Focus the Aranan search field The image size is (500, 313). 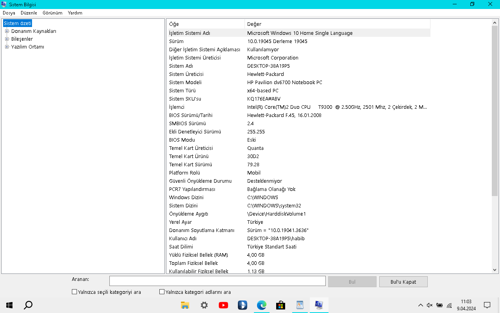point(217,281)
